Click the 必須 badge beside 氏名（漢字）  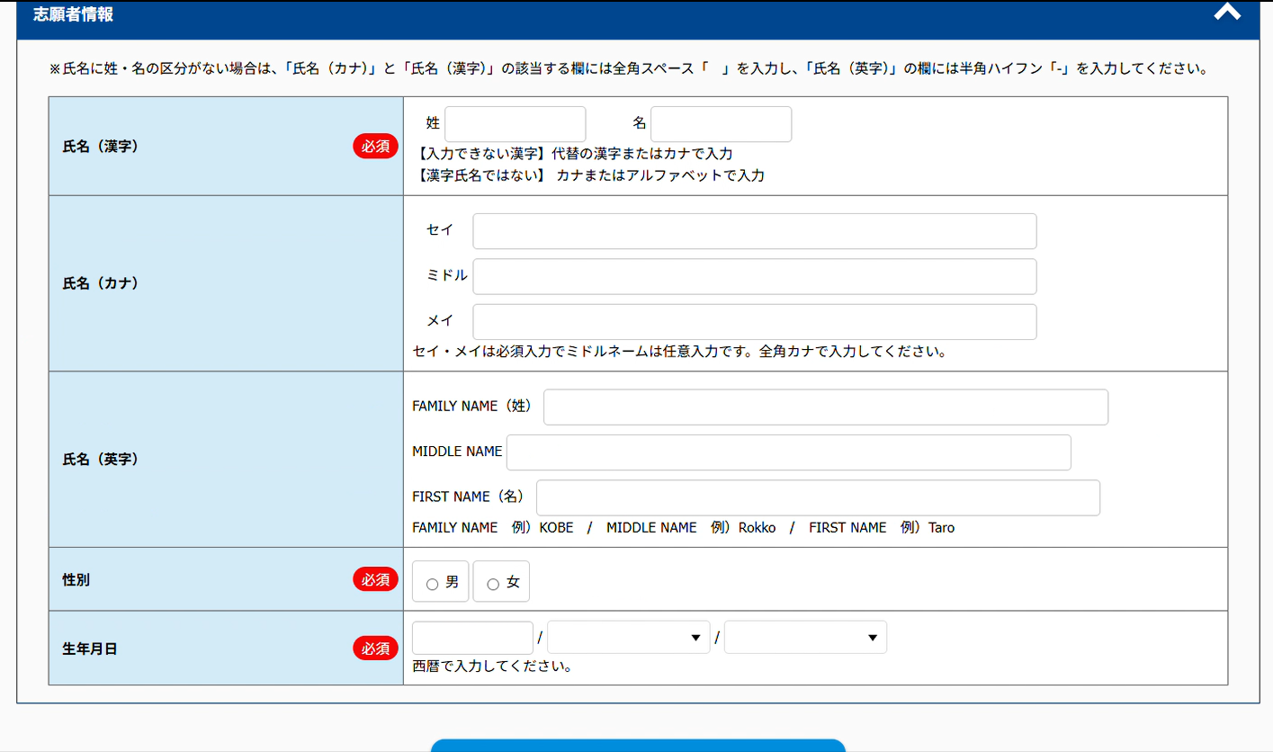click(x=375, y=147)
